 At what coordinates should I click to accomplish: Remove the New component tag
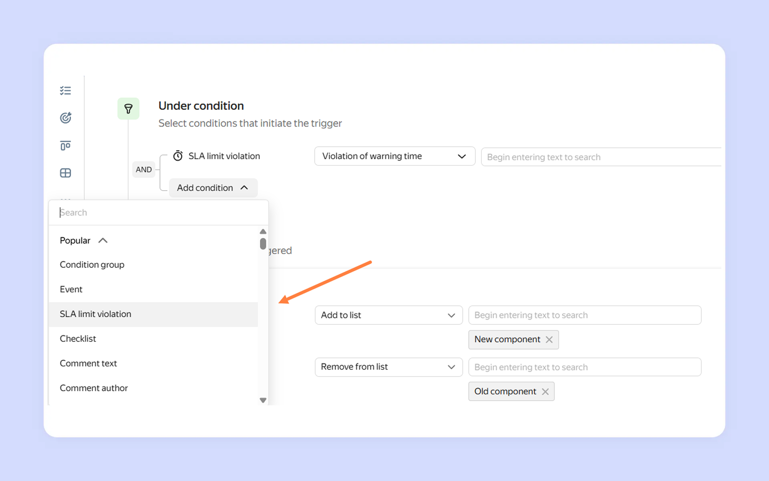[549, 340]
